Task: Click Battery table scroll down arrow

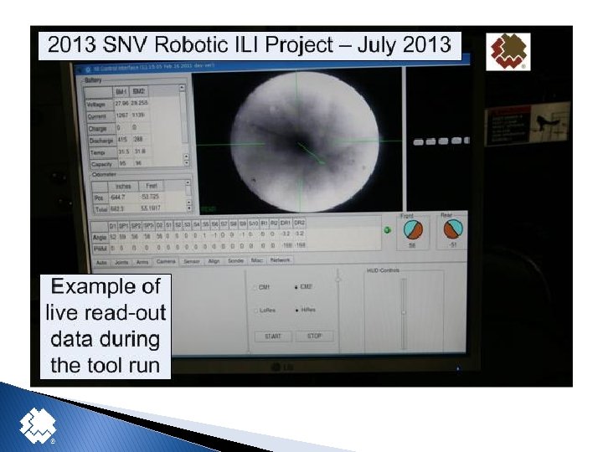Action: click(187, 163)
